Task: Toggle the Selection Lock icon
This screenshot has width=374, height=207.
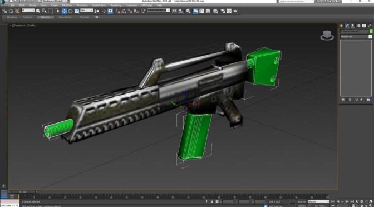Action: [x=211, y=202]
